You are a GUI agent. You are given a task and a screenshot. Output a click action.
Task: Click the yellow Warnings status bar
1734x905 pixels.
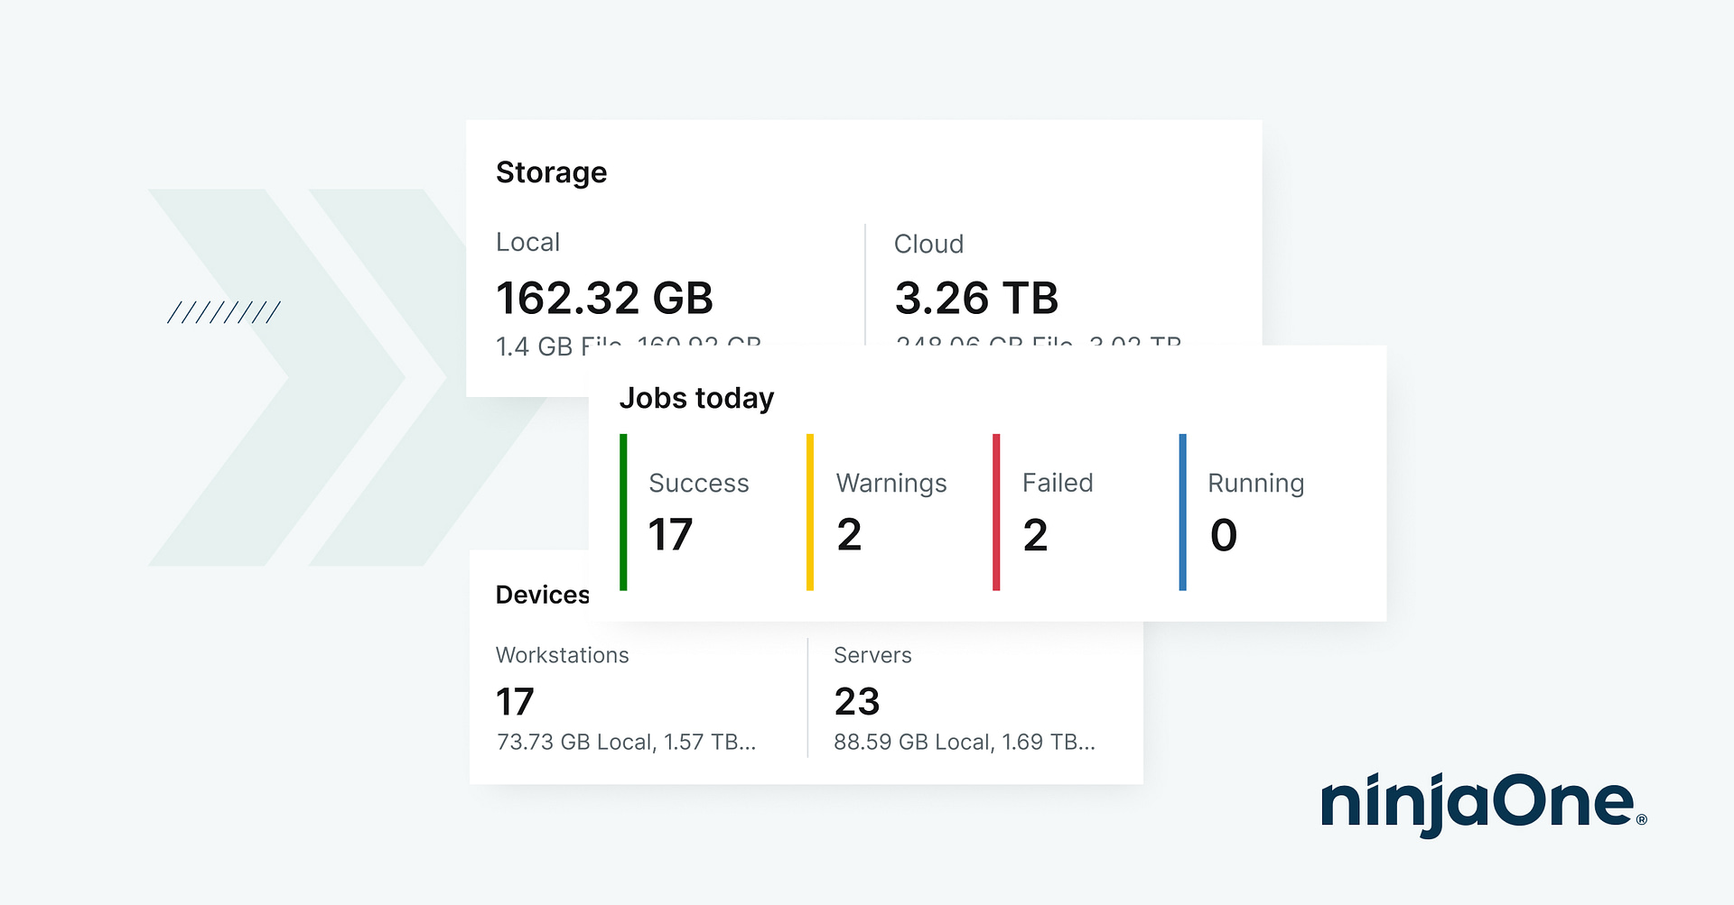(x=810, y=512)
